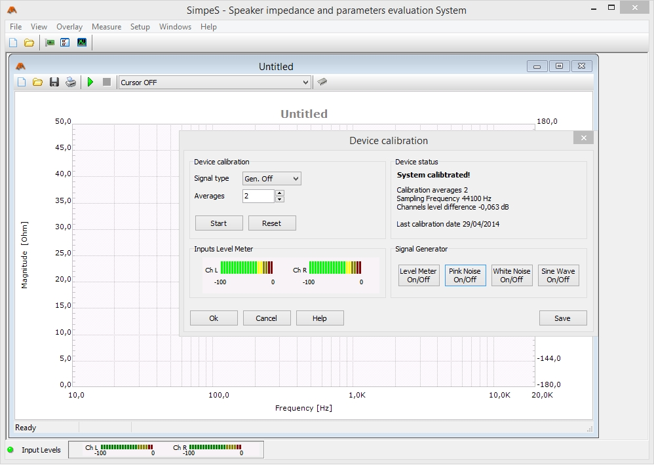Click the 'Ready' status bar text
Image resolution: width=654 pixels, height=465 pixels.
click(x=26, y=428)
